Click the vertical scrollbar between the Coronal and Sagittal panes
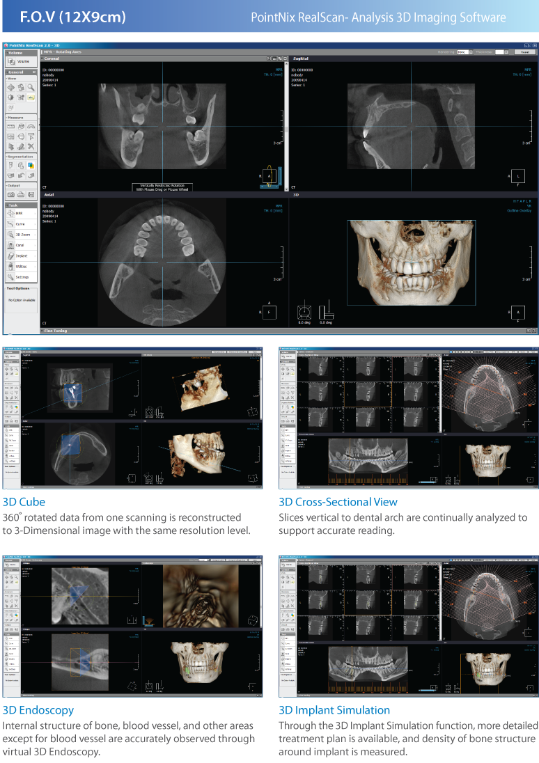The image size is (539, 763). [x=285, y=127]
